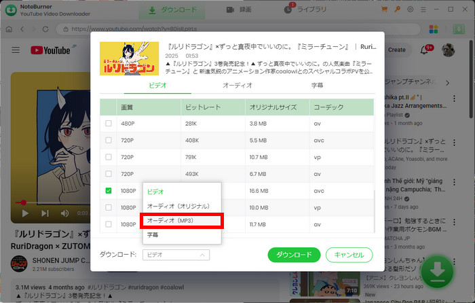Check the 1080P 19.0 MB row checkbox

click(109, 207)
